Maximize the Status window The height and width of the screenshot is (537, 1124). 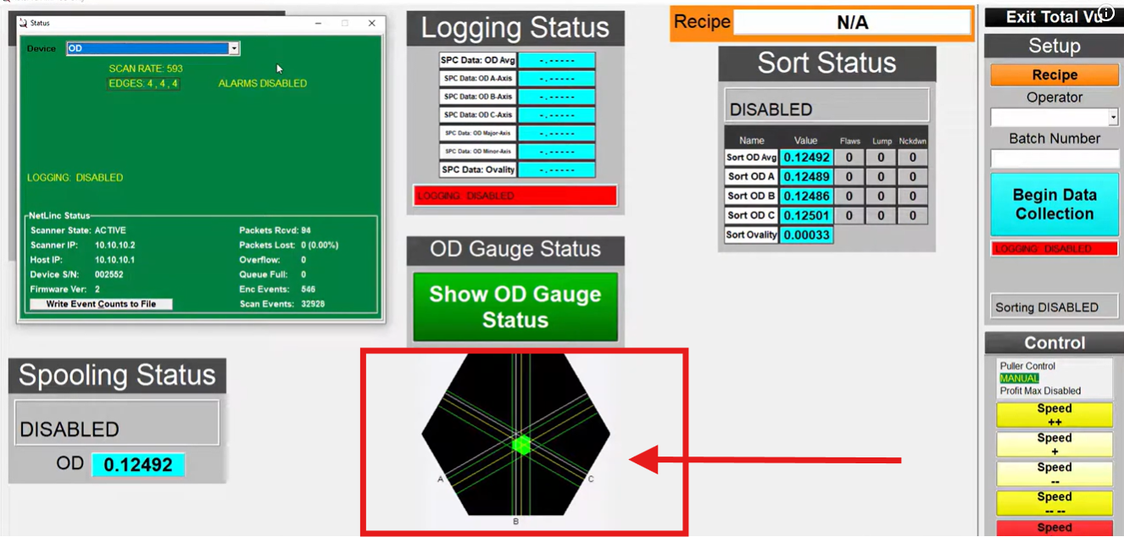pyautogui.click(x=344, y=23)
